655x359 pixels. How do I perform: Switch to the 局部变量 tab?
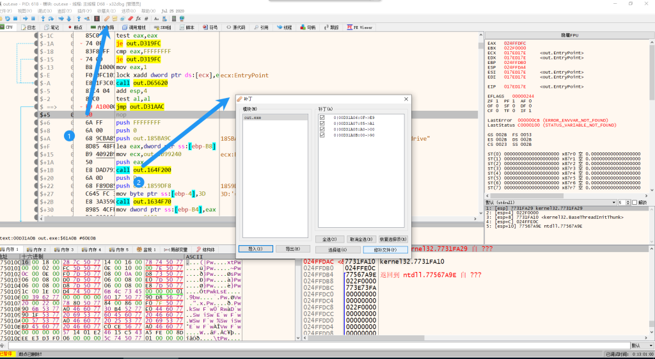(176, 250)
